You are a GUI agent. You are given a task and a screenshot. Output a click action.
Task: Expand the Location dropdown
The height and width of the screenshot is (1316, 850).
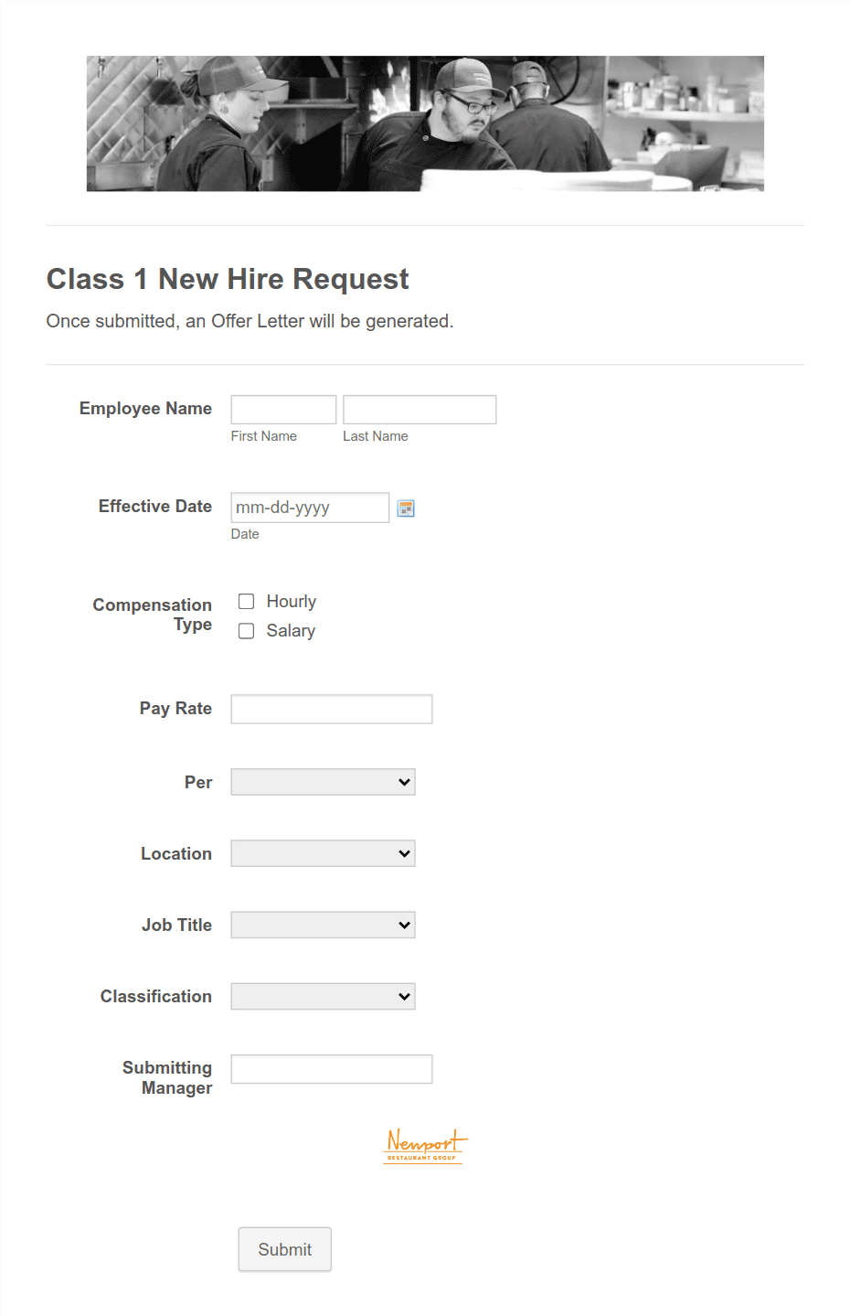323,853
